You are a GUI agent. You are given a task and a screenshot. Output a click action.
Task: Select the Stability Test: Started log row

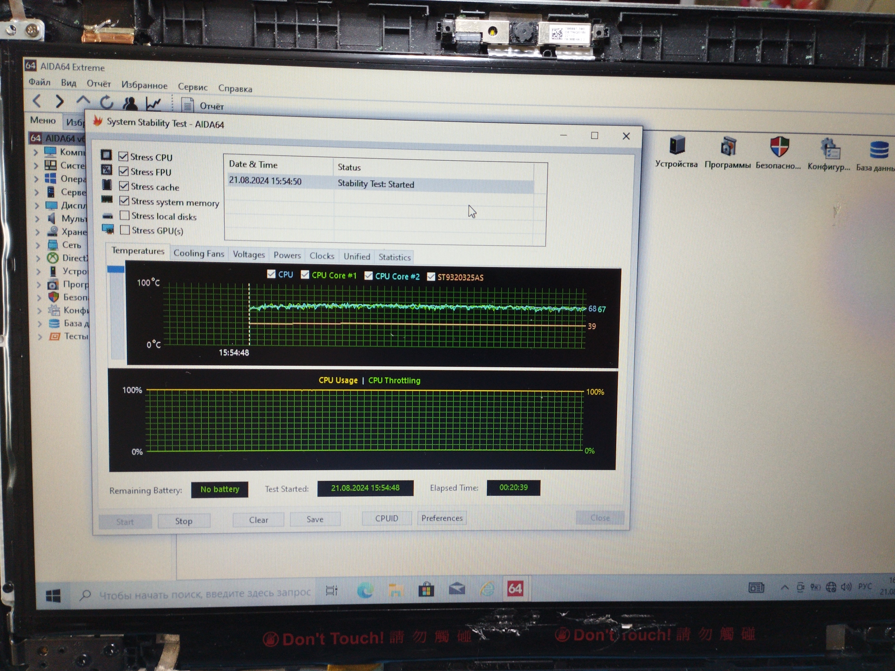[x=380, y=183]
